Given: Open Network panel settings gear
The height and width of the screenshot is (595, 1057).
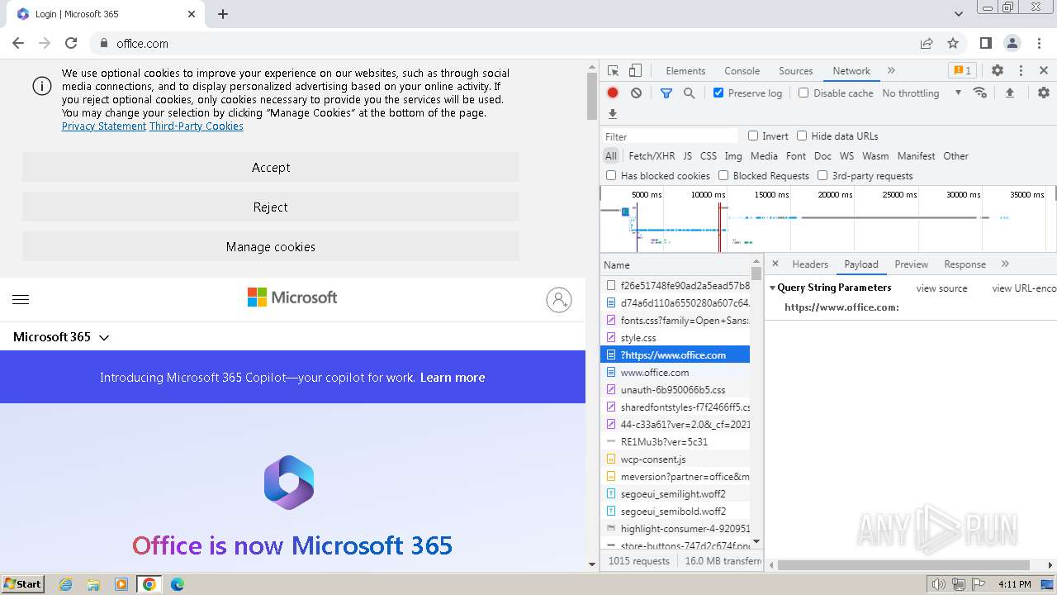Looking at the screenshot, I should coord(1044,93).
